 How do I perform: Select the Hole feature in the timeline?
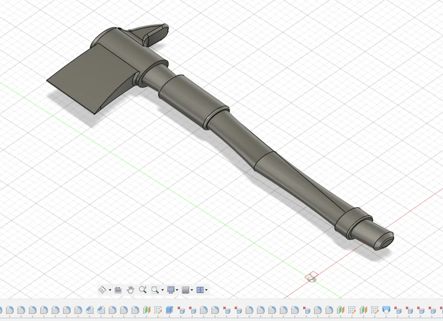tap(386, 310)
